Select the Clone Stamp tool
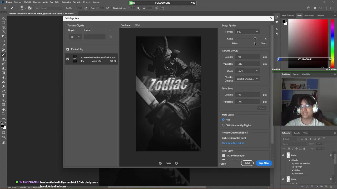337x189 pixels. [3, 59]
